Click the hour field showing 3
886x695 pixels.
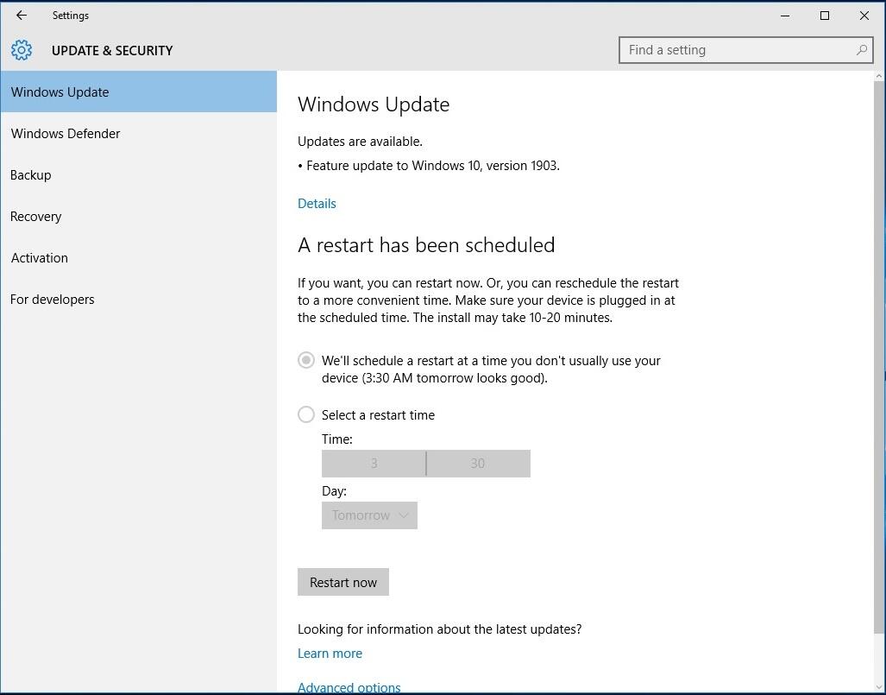(374, 463)
